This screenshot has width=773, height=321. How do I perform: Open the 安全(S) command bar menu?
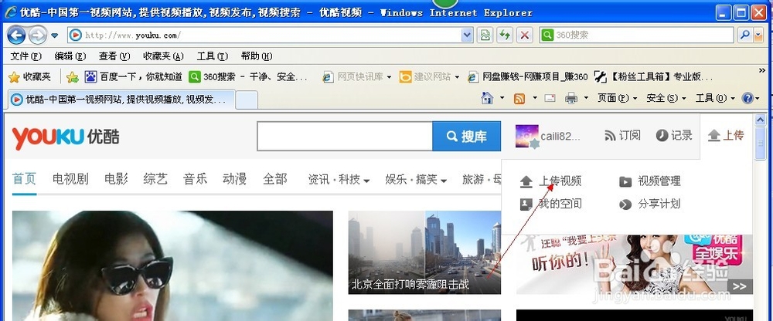(x=666, y=99)
